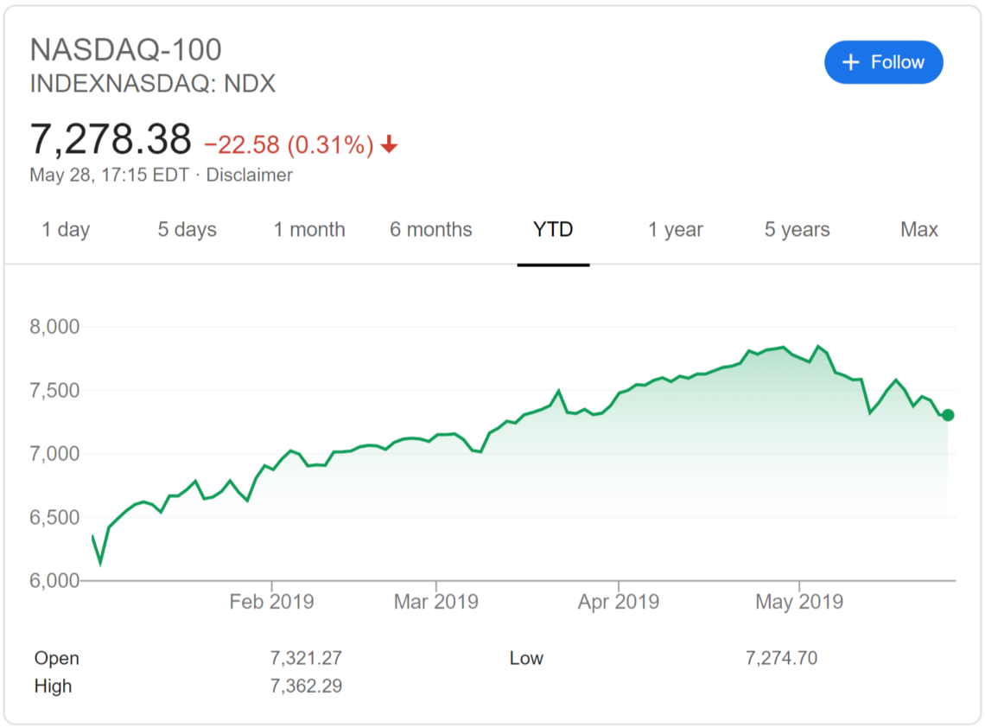
Task: Click the red downward price arrow icon
Action: (x=388, y=145)
